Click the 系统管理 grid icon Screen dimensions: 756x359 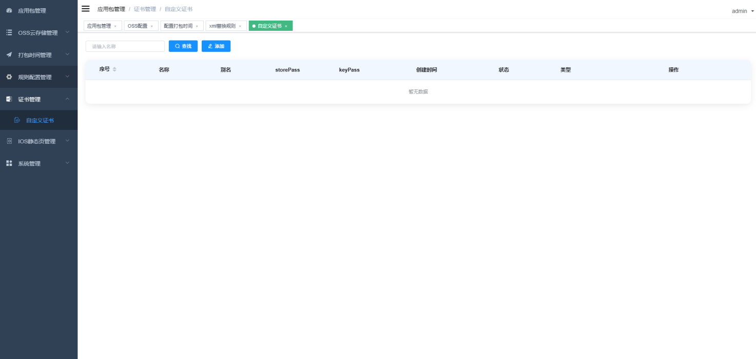point(9,163)
